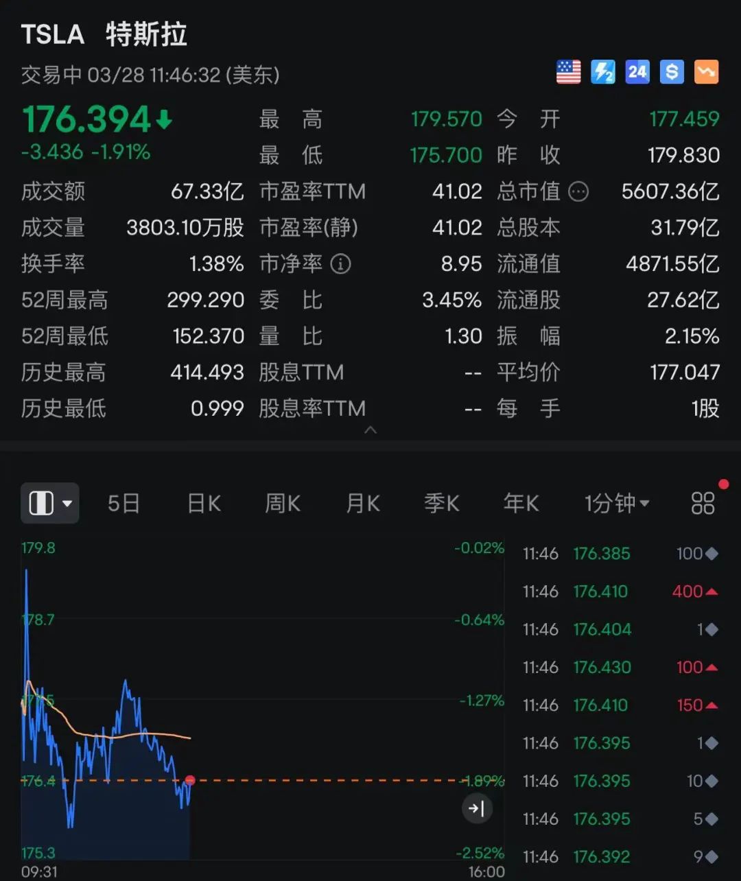Tap the US flag market icon
Screen dimensions: 741x881
point(568,72)
